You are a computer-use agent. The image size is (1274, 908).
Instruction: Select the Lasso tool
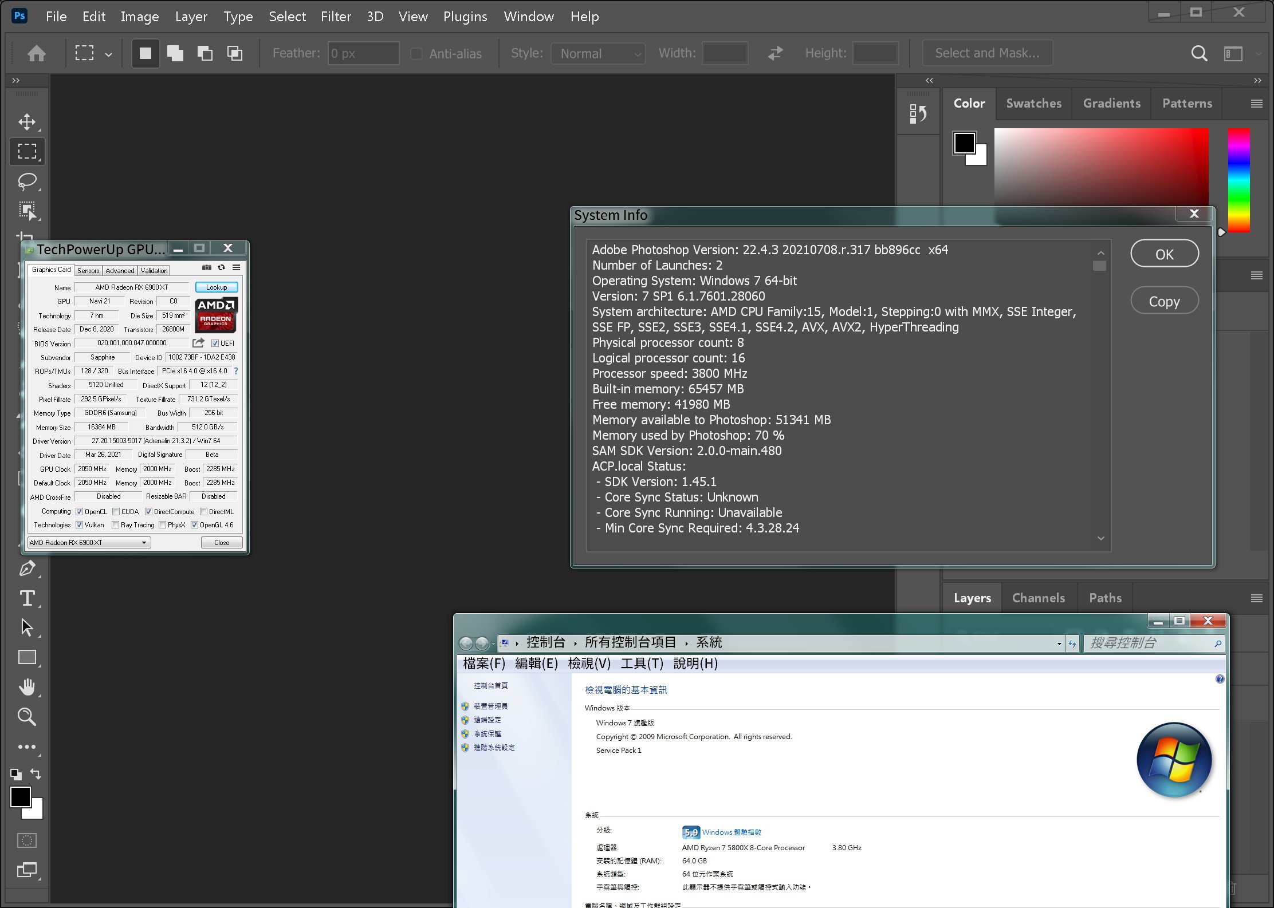coord(26,181)
